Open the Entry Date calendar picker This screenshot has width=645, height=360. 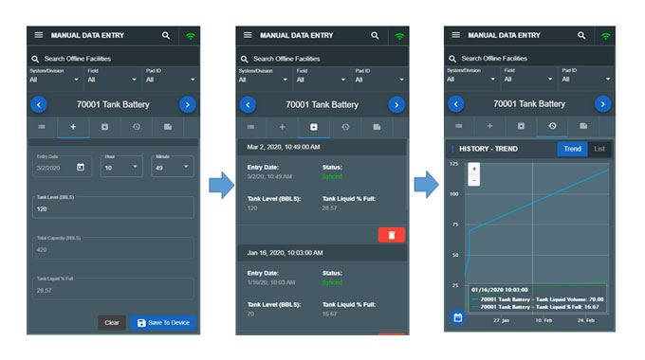pos(81,168)
